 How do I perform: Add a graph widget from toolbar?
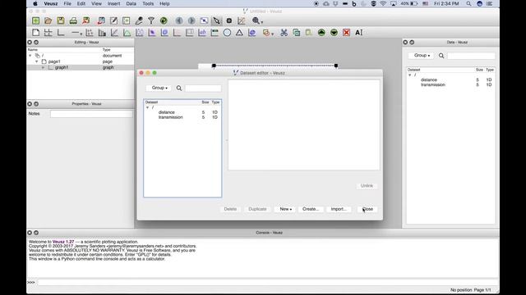tap(61, 33)
